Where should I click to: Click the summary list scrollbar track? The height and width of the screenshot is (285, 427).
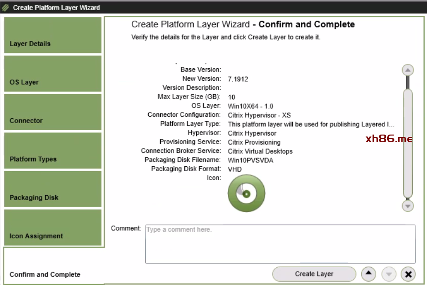[408, 144]
